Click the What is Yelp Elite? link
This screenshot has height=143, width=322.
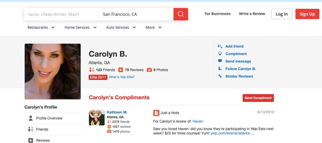pos(122,77)
